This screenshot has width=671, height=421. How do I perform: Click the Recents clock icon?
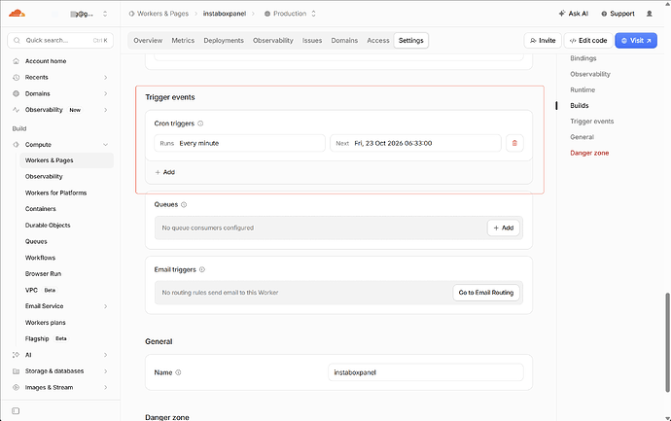(16, 78)
